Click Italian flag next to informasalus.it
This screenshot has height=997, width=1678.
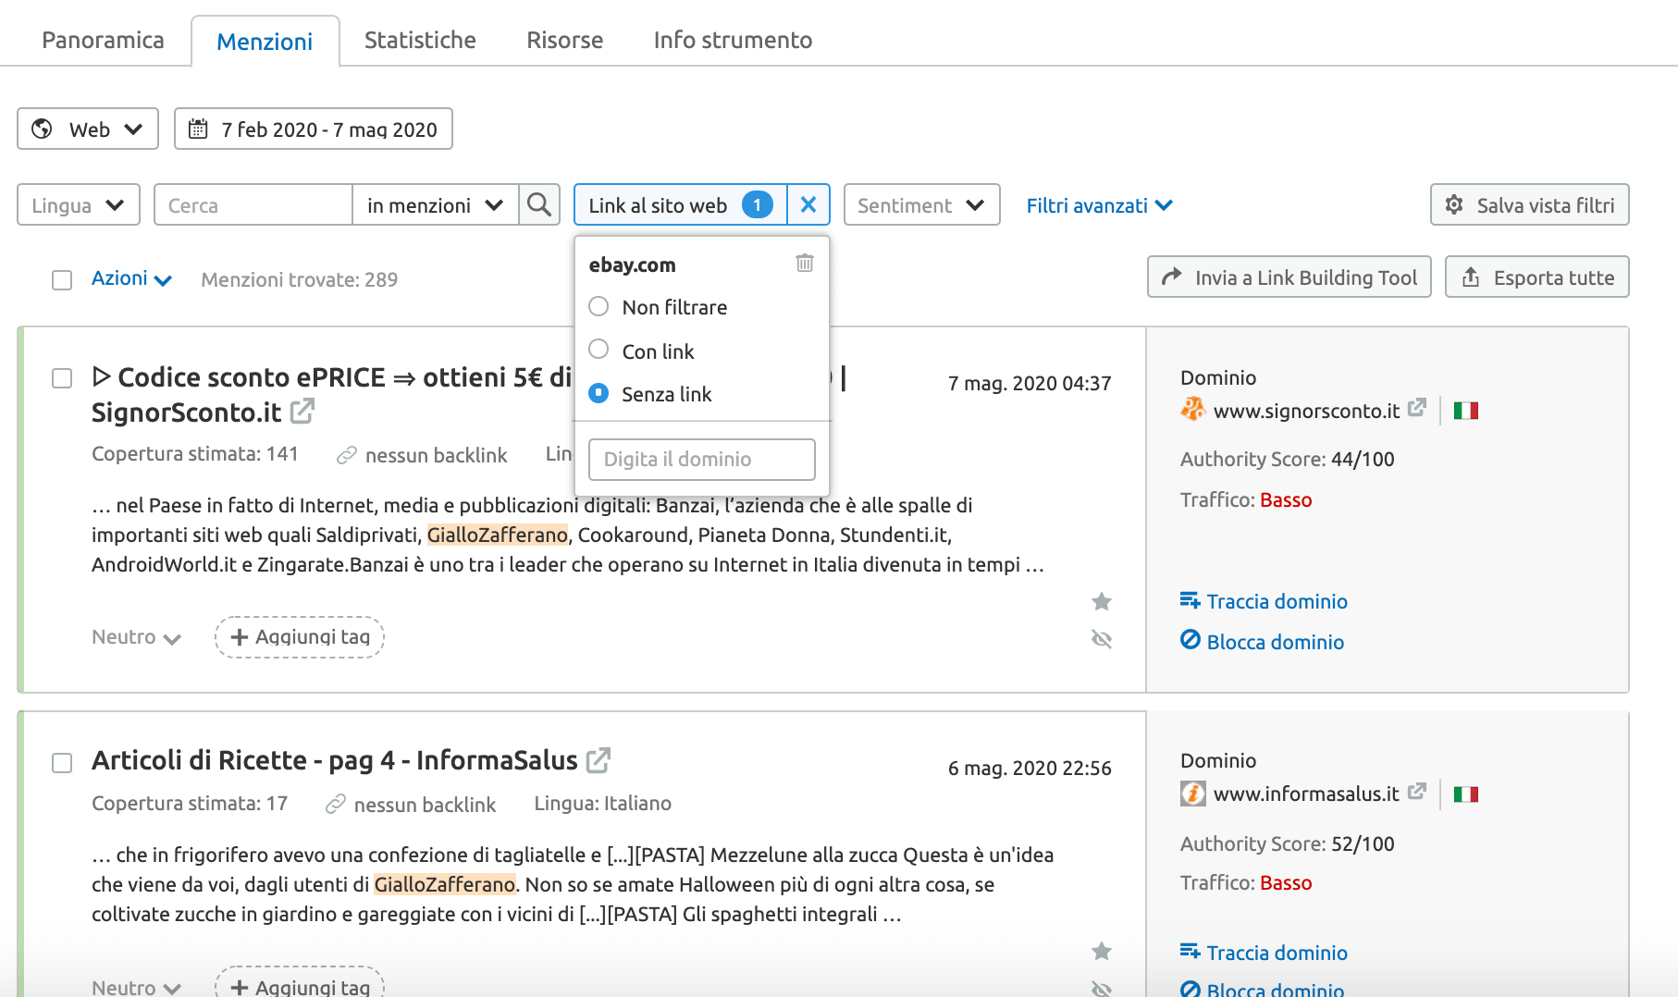click(1466, 794)
